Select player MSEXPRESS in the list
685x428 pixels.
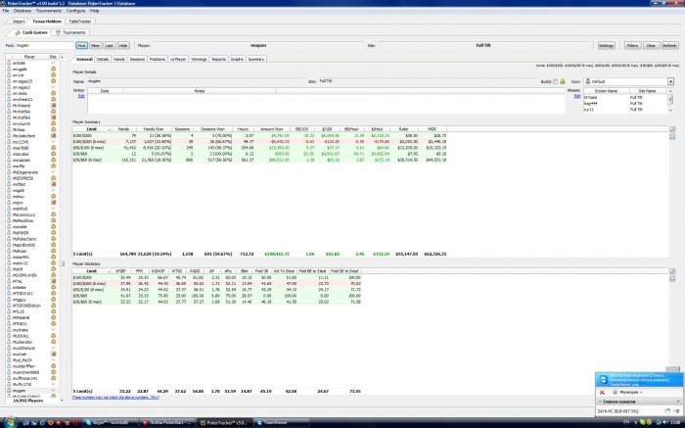click(23, 178)
